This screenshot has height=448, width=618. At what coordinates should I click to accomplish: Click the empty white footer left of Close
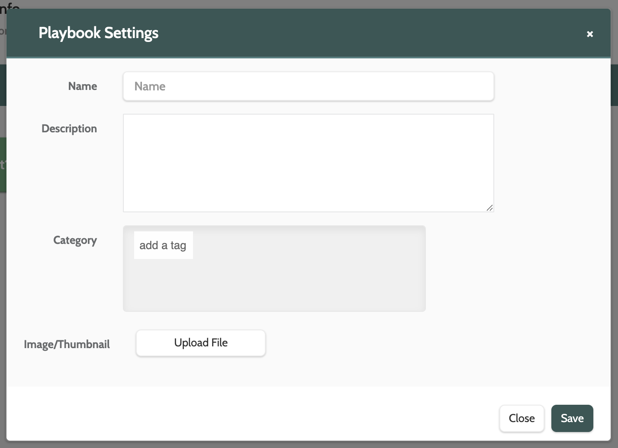[260, 415]
